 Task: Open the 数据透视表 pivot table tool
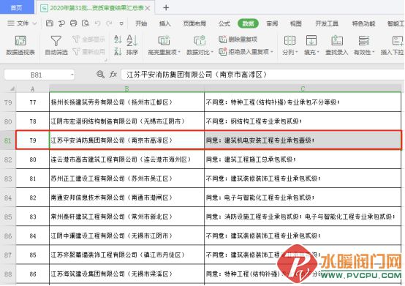(x=20, y=45)
